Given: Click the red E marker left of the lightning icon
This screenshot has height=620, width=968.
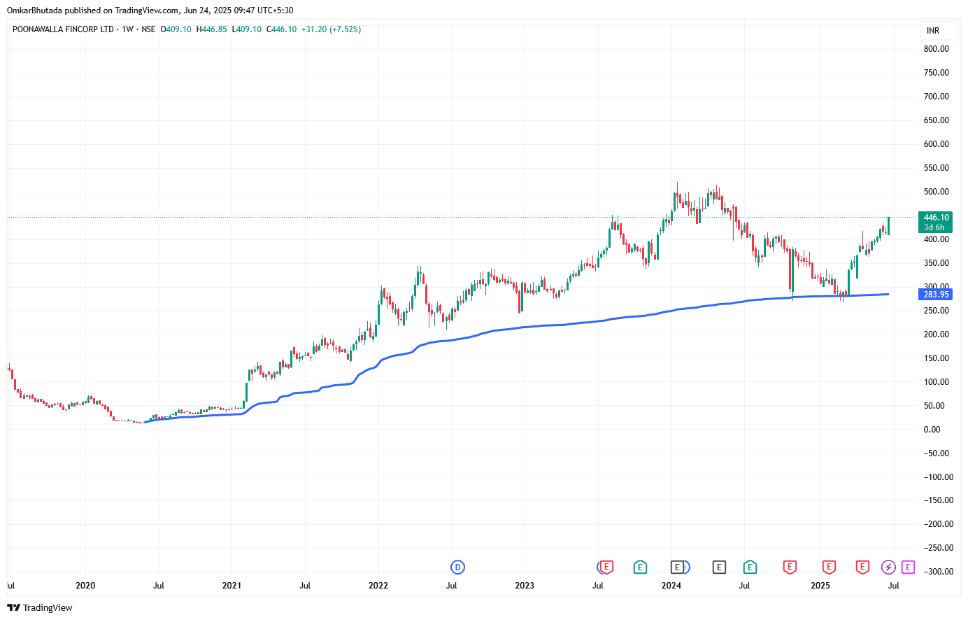Looking at the screenshot, I should point(862,567).
